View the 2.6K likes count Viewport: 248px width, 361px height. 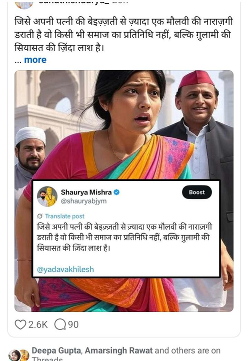(38, 324)
